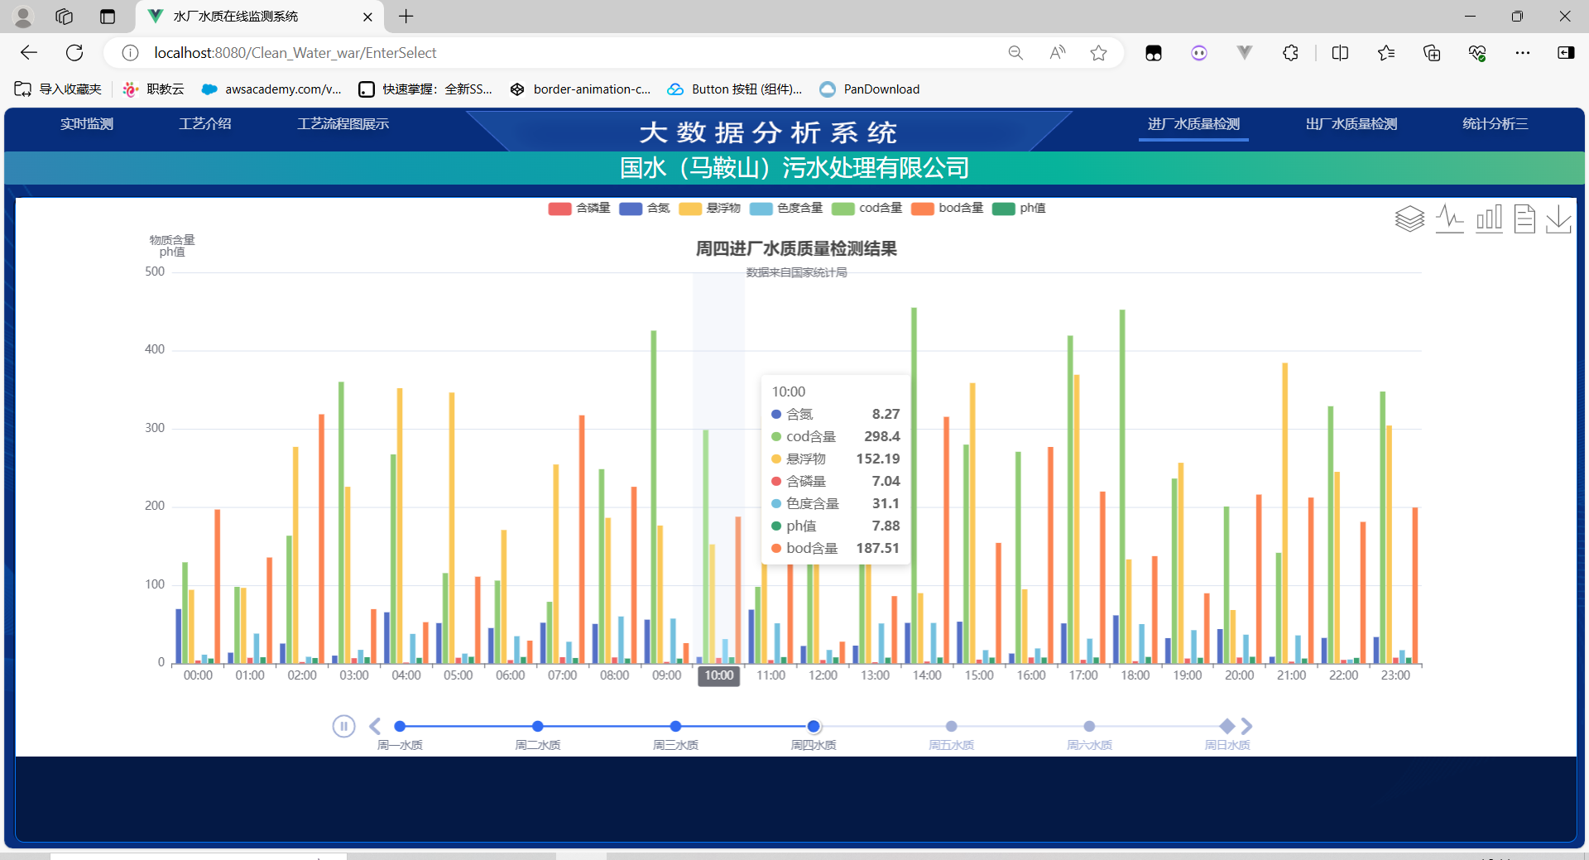Click browser back arrow
1589x860 pixels.
pyautogui.click(x=29, y=53)
